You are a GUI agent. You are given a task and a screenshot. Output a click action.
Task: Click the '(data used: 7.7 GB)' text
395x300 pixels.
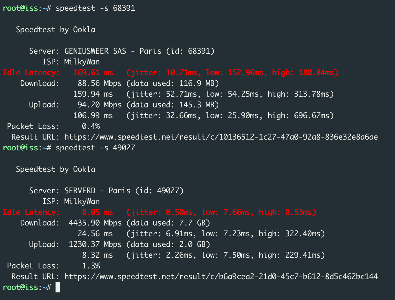[x=168, y=223]
